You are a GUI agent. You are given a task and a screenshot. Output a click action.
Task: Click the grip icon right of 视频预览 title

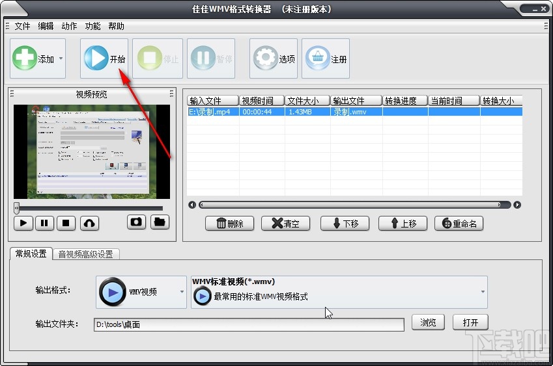click(171, 94)
